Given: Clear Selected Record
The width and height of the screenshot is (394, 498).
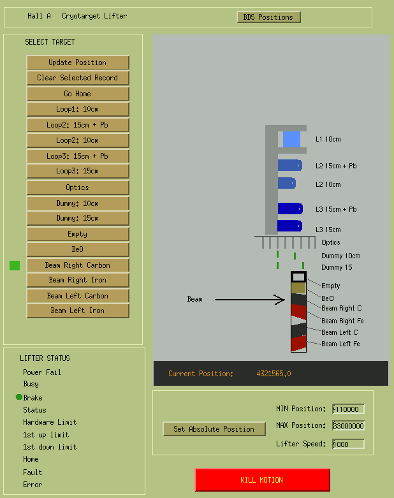Looking at the screenshot, I should point(78,78).
